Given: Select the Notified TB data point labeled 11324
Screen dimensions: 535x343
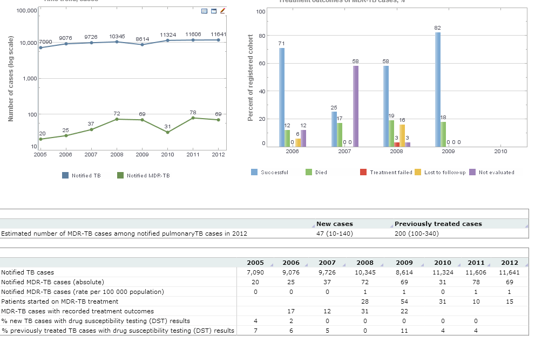Looking at the screenshot, I should [x=167, y=40].
